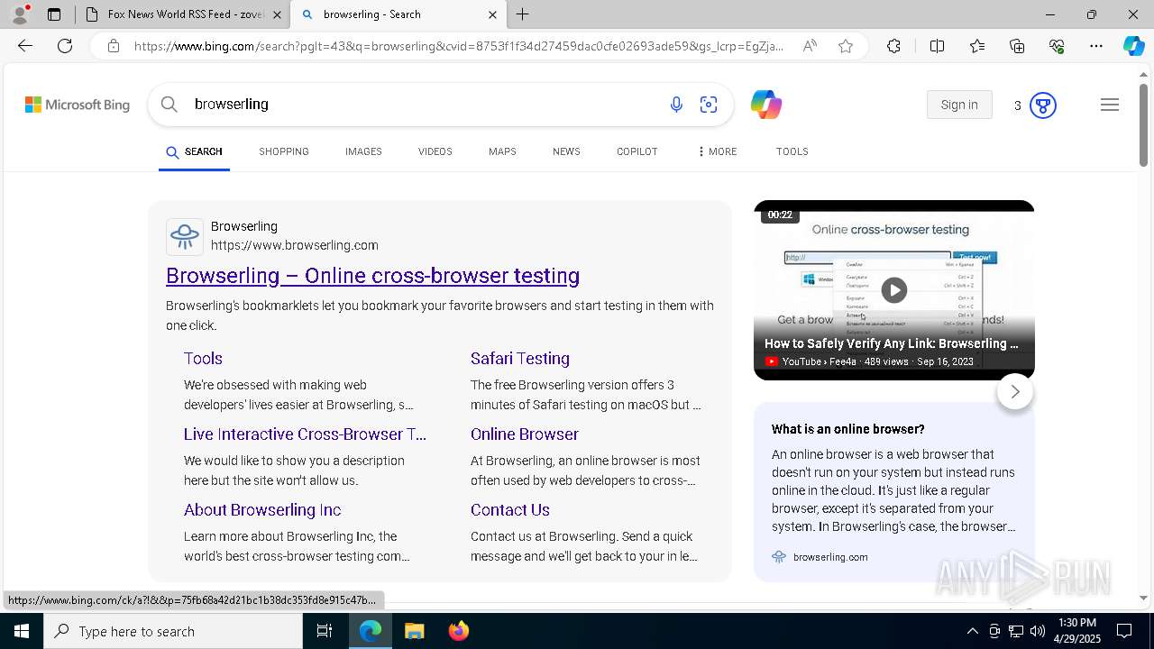The height and width of the screenshot is (649, 1154).
Task: Open the notification center icon
Action: [1124, 631]
